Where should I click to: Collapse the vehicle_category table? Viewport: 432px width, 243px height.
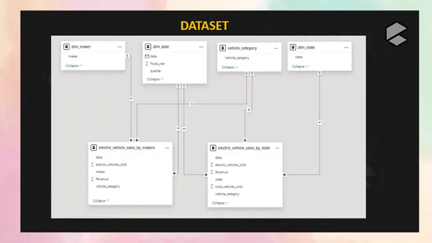click(x=230, y=67)
